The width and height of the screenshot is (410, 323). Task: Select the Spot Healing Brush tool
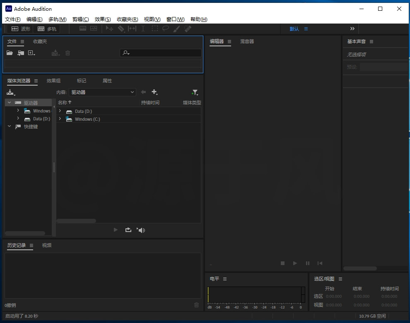point(188,29)
